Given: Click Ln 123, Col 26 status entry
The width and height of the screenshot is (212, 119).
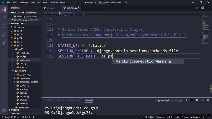Looking at the screenshot, I should (x=147, y=117).
